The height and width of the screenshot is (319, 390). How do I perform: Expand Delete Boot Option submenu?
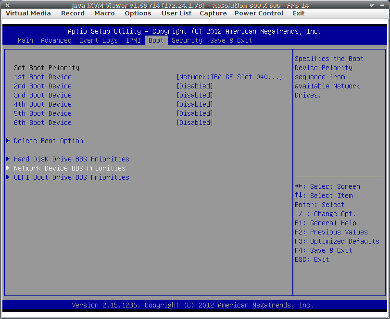48,141
